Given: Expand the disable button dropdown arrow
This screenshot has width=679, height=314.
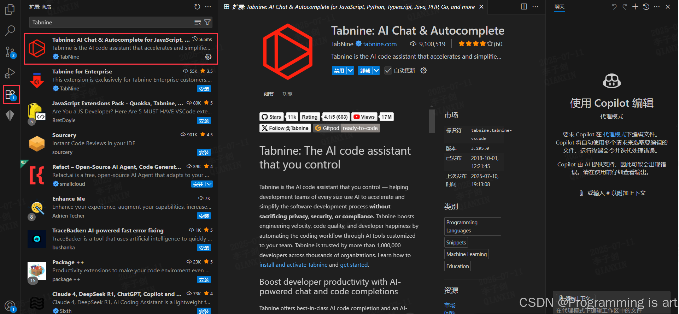Looking at the screenshot, I should click(350, 71).
